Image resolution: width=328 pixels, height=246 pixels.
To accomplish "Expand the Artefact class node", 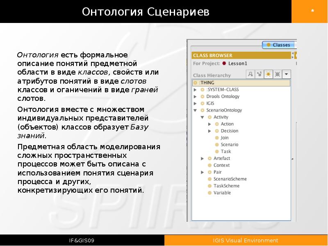I will (x=203, y=159).
